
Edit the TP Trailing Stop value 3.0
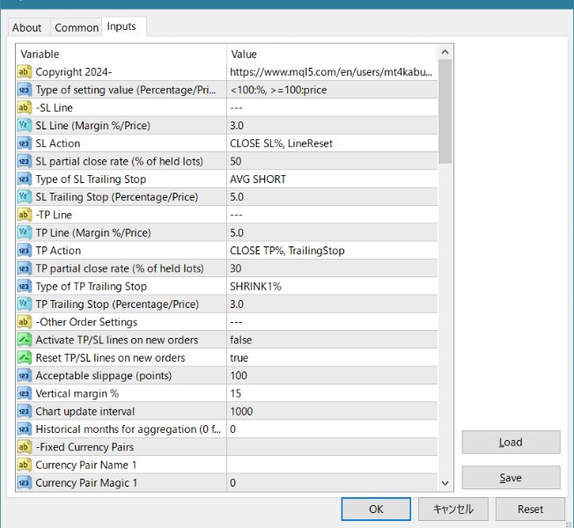pyautogui.click(x=332, y=304)
